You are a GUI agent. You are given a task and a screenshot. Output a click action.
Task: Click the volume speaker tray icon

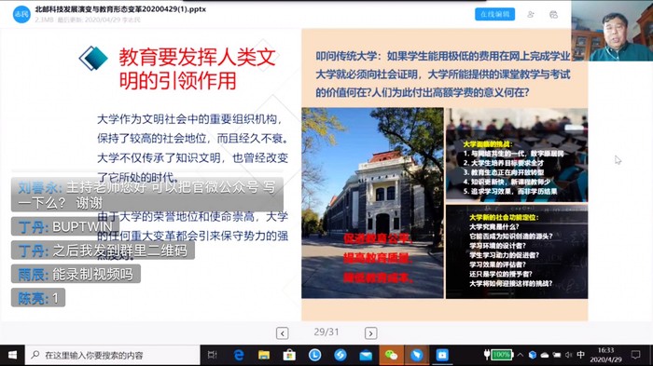[568, 355]
